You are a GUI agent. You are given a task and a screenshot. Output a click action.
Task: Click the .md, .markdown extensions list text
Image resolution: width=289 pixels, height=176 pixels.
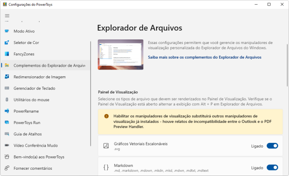pos(161,171)
